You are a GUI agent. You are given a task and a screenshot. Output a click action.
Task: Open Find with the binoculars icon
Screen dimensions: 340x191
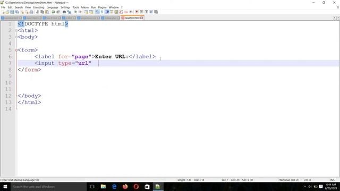tap(64, 12)
